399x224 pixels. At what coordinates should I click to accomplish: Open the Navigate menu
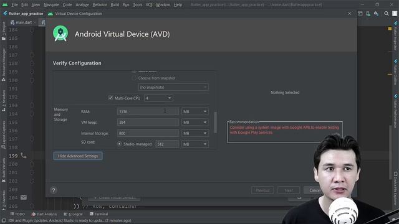point(51,4)
